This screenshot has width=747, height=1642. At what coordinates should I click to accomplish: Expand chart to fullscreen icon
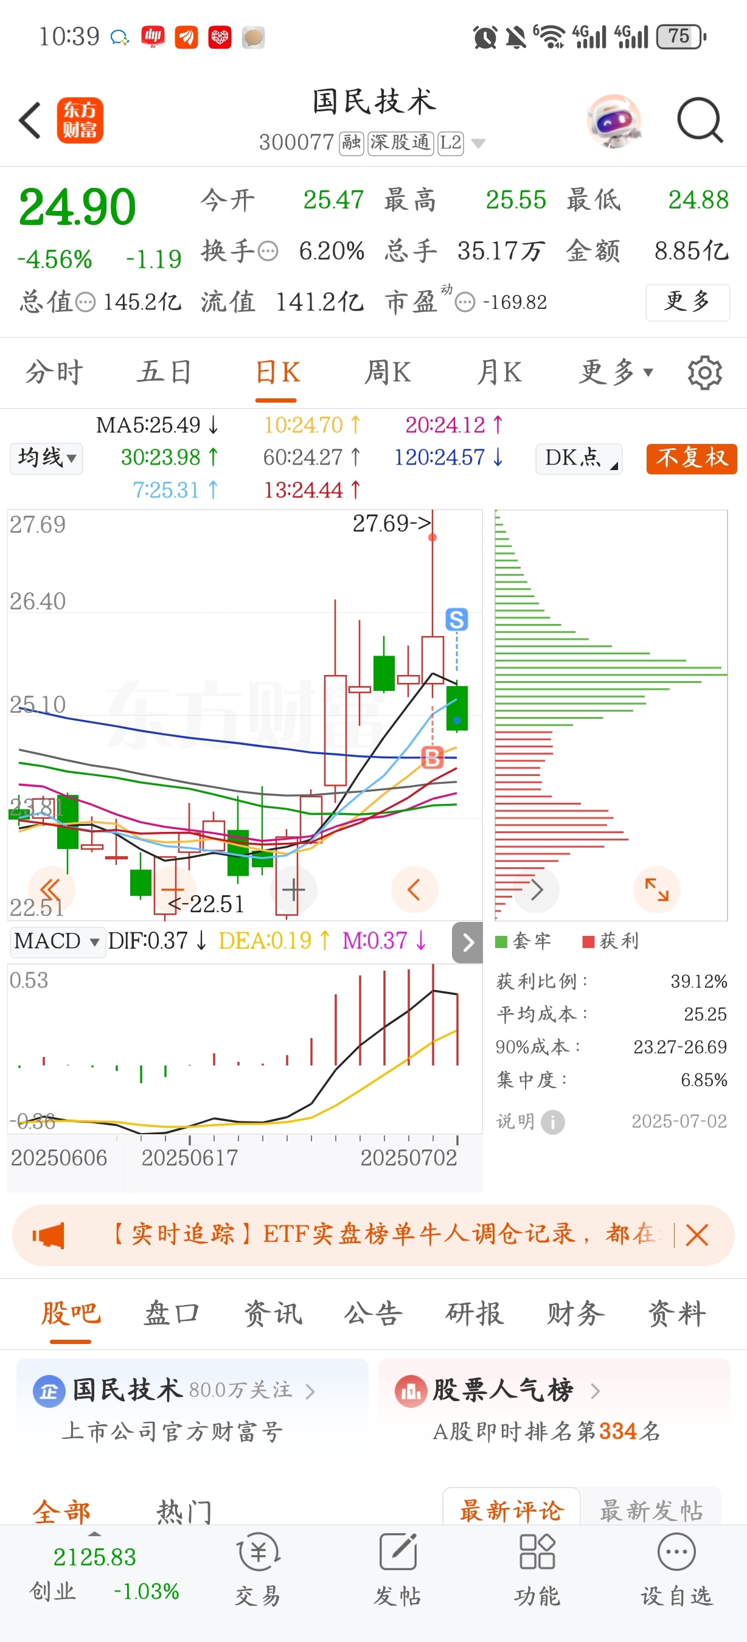click(657, 889)
